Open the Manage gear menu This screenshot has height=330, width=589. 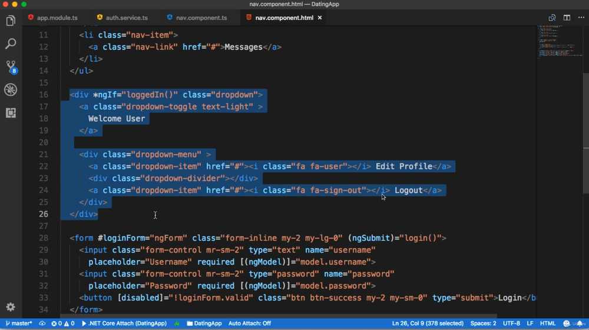click(11, 307)
